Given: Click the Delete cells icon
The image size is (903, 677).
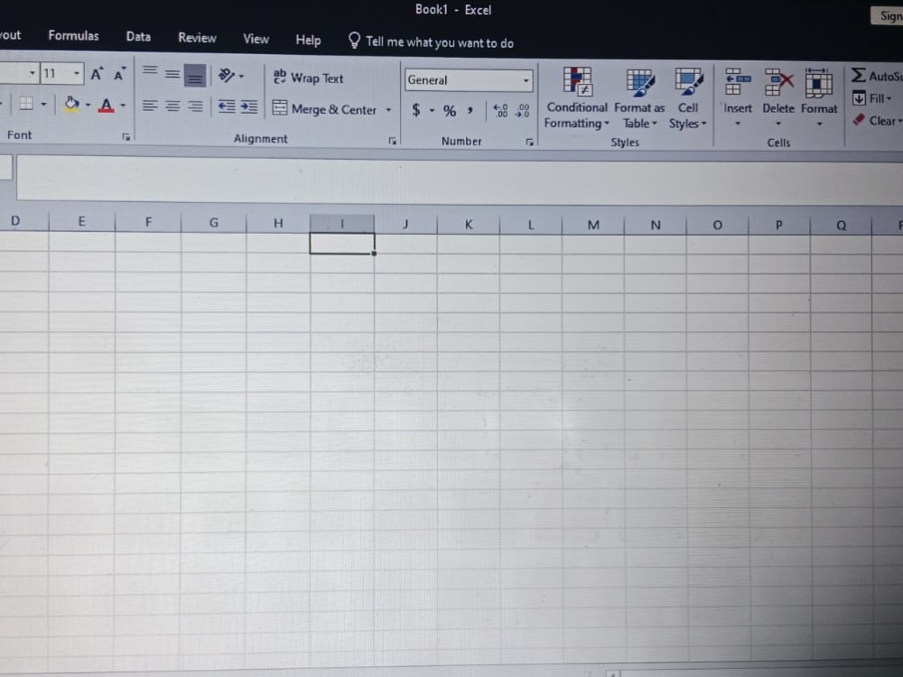Looking at the screenshot, I should (x=778, y=83).
